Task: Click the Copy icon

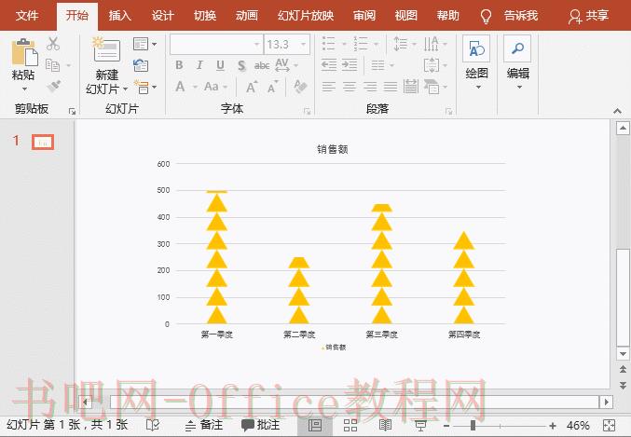Action: pos(53,65)
